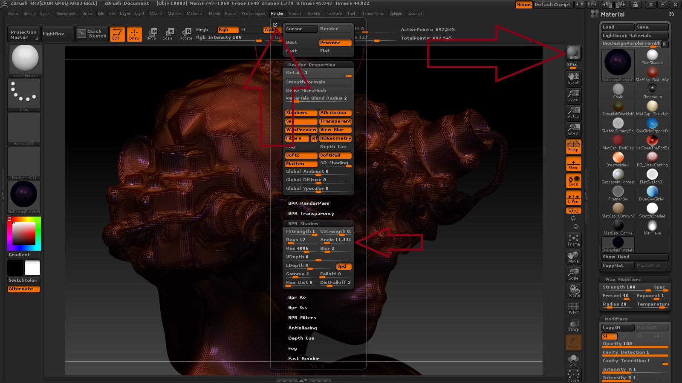682x383 pixels.
Task: Collapse BPR Shadow section
Action: click(x=303, y=224)
